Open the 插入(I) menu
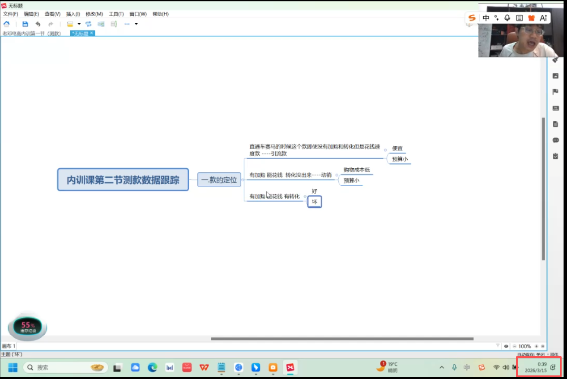 [x=73, y=14]
